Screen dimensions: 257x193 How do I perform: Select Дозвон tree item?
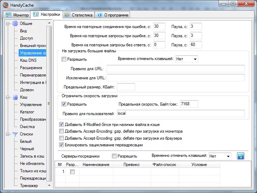[27, 90]
